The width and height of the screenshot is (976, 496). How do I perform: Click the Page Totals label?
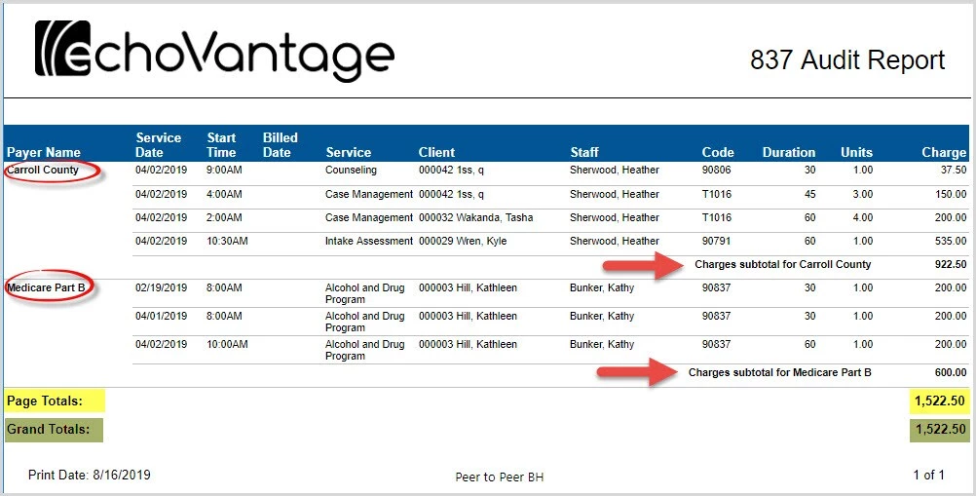[x=44, y=401]
